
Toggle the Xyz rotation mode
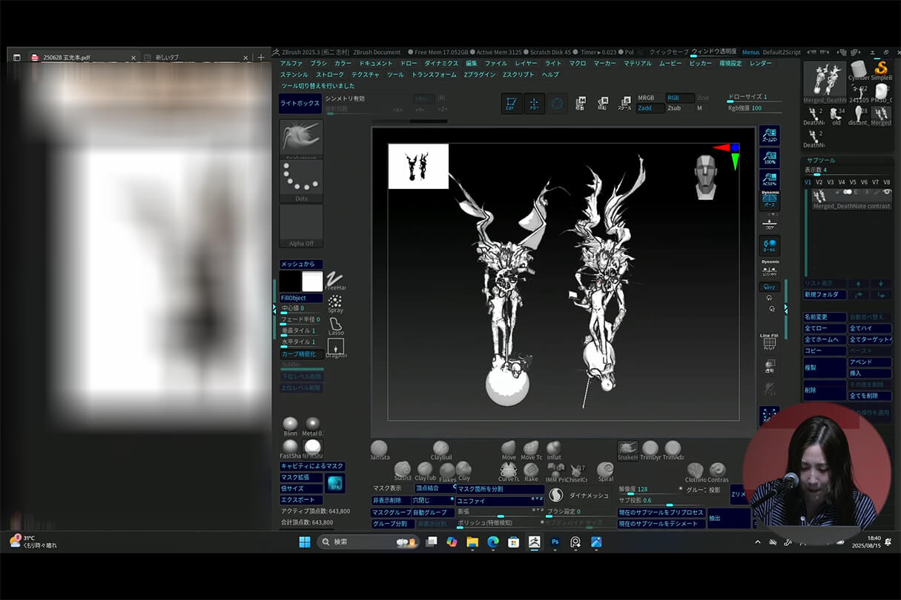pyautogui.click(x=770, y=287)
